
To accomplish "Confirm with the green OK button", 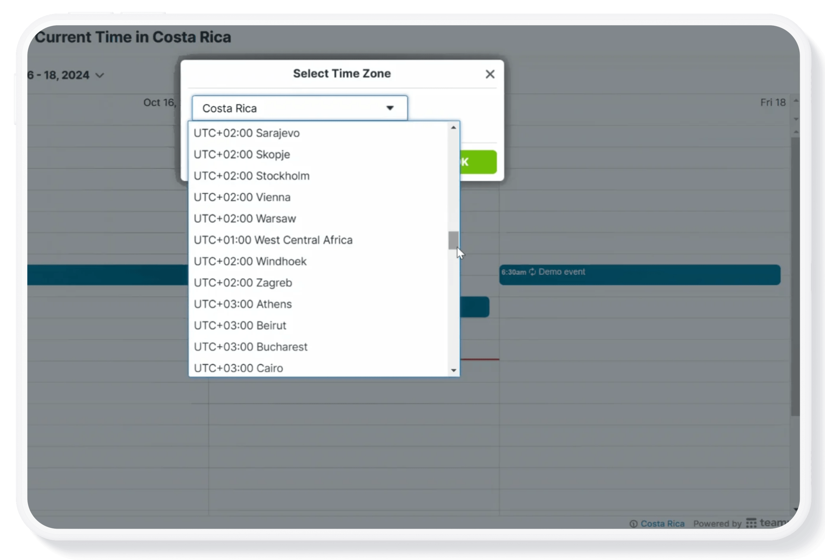I will [478, 162].
